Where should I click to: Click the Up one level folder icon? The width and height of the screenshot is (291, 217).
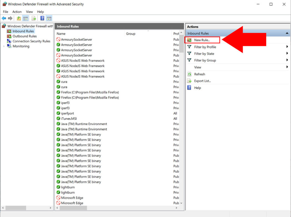click(19, 18)
